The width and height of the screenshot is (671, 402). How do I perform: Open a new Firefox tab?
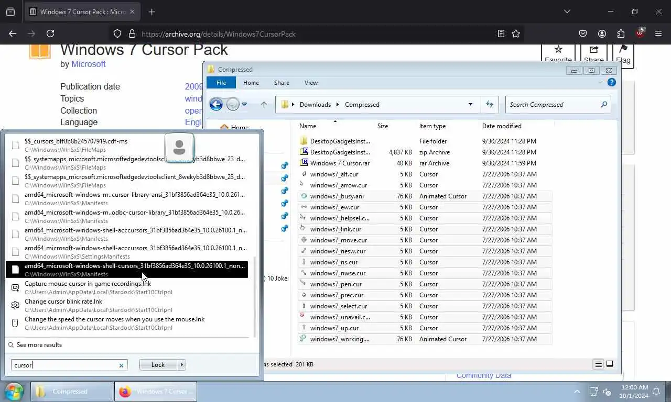click(151, 12)
